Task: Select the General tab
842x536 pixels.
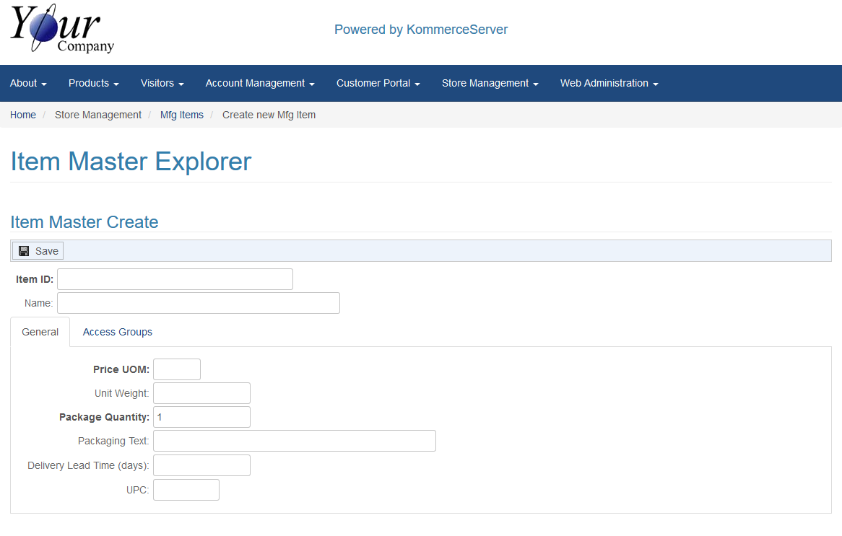Action: pyautogui.click(x=40, y=333)
